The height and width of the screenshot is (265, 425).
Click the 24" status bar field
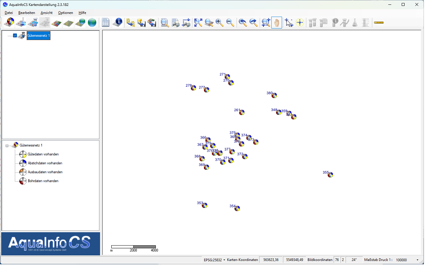coord(354,260)
